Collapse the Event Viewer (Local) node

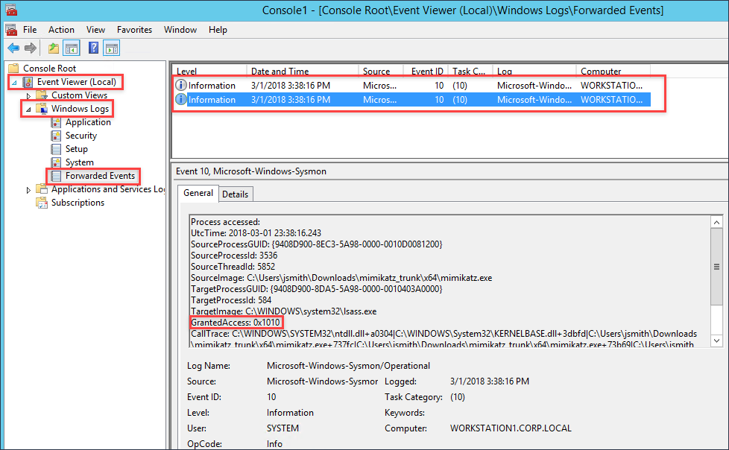point(14,83)
